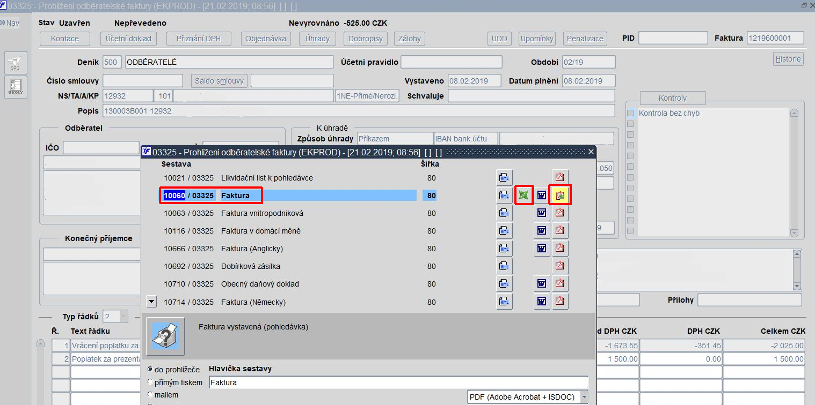This screenshot has height=405, width=815.
Task: Select the 'přímým tiskem' output option
Action: click(150, 382)
